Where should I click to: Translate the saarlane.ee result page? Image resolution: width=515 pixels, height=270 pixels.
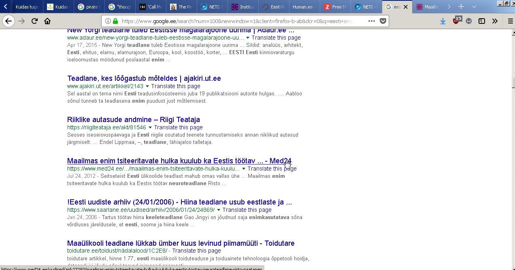pos(247,210)
